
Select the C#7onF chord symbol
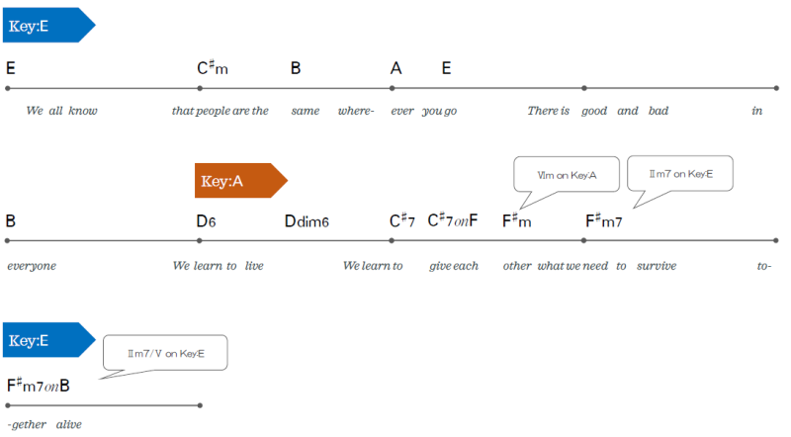click(453, 220)
